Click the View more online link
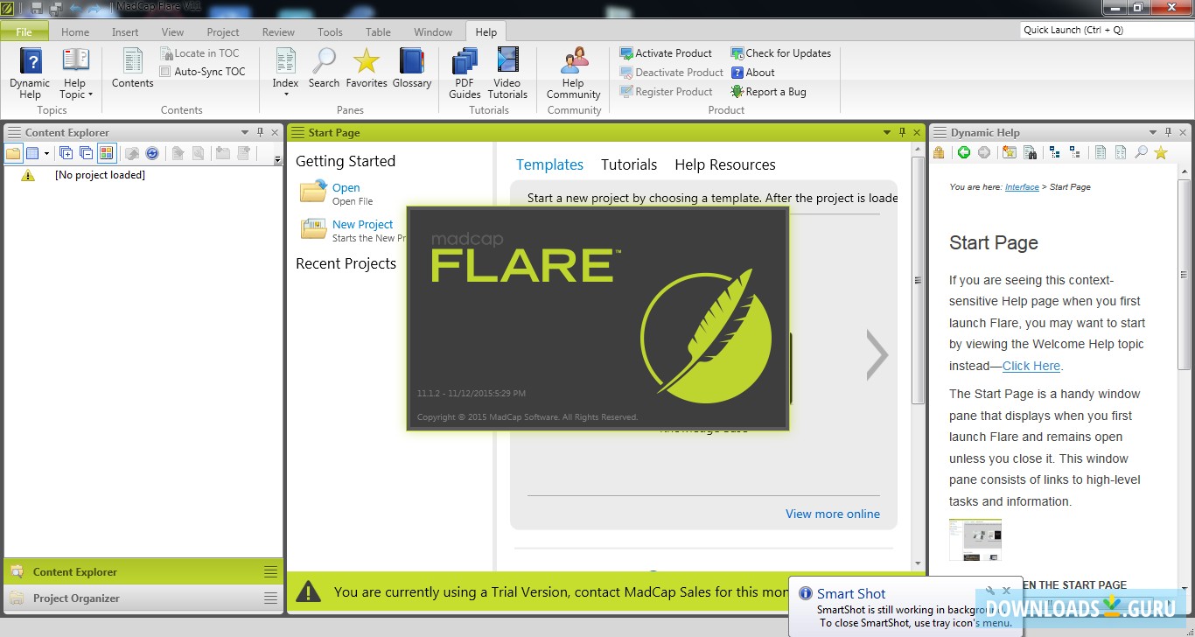Viewport: 1195px width, 637px height. pos(833,514)
